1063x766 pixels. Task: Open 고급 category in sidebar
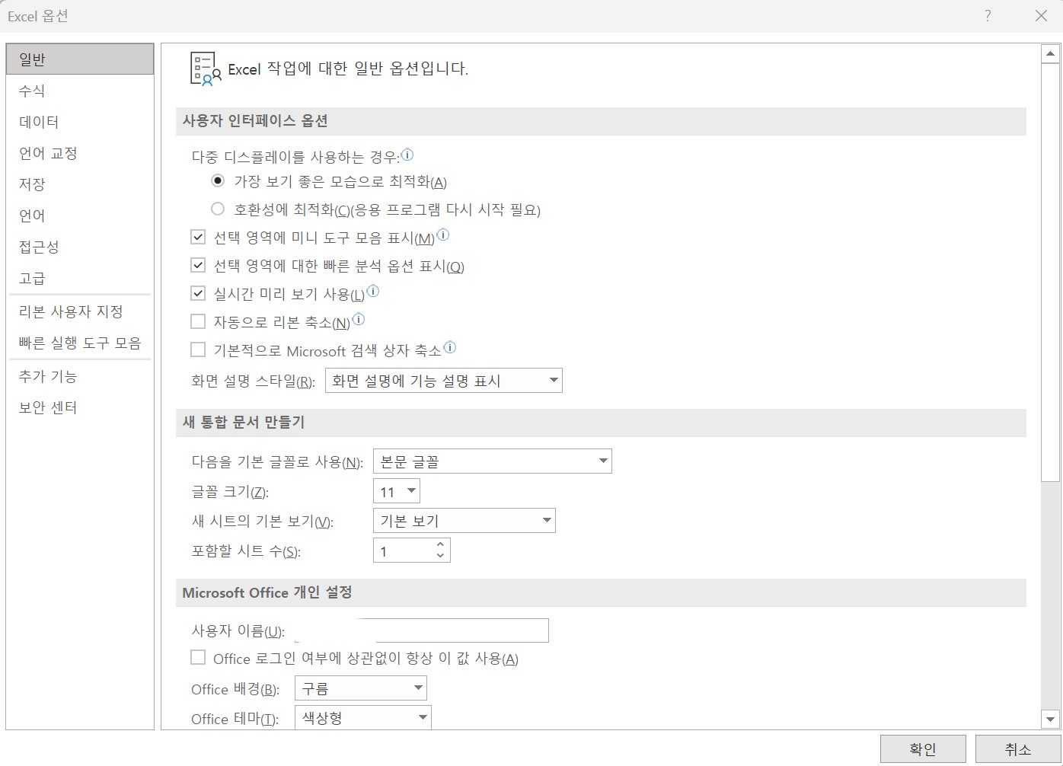80,278
